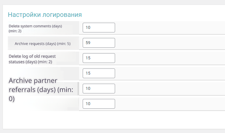Click the "Настройки логирования" section heading
This screenshot has width=225, height=133.
tap(44, 15)
